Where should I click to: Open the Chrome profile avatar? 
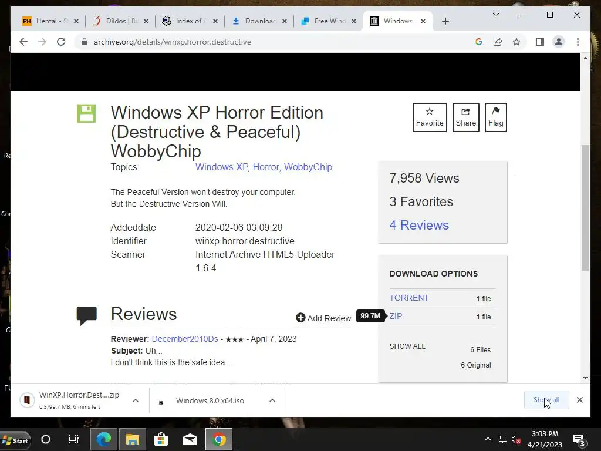[x=559, y=42]
